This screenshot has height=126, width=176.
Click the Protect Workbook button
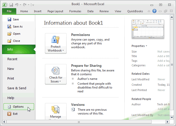click(x=56, y=43)
